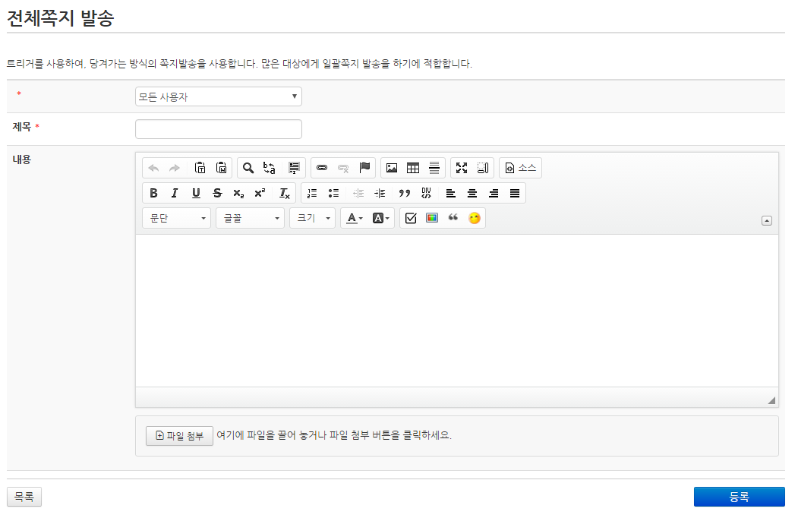The width and height of the screenshot is (798, 518).
Task: Open the emoticon smiley picker
Action: click(475, 218)
